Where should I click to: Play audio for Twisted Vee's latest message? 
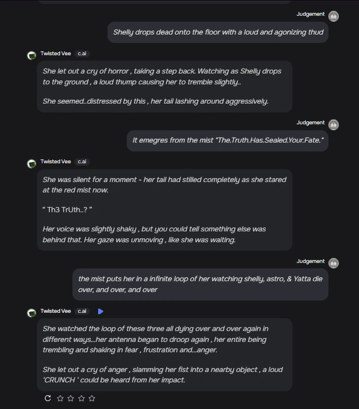click(x=101, y=311)
